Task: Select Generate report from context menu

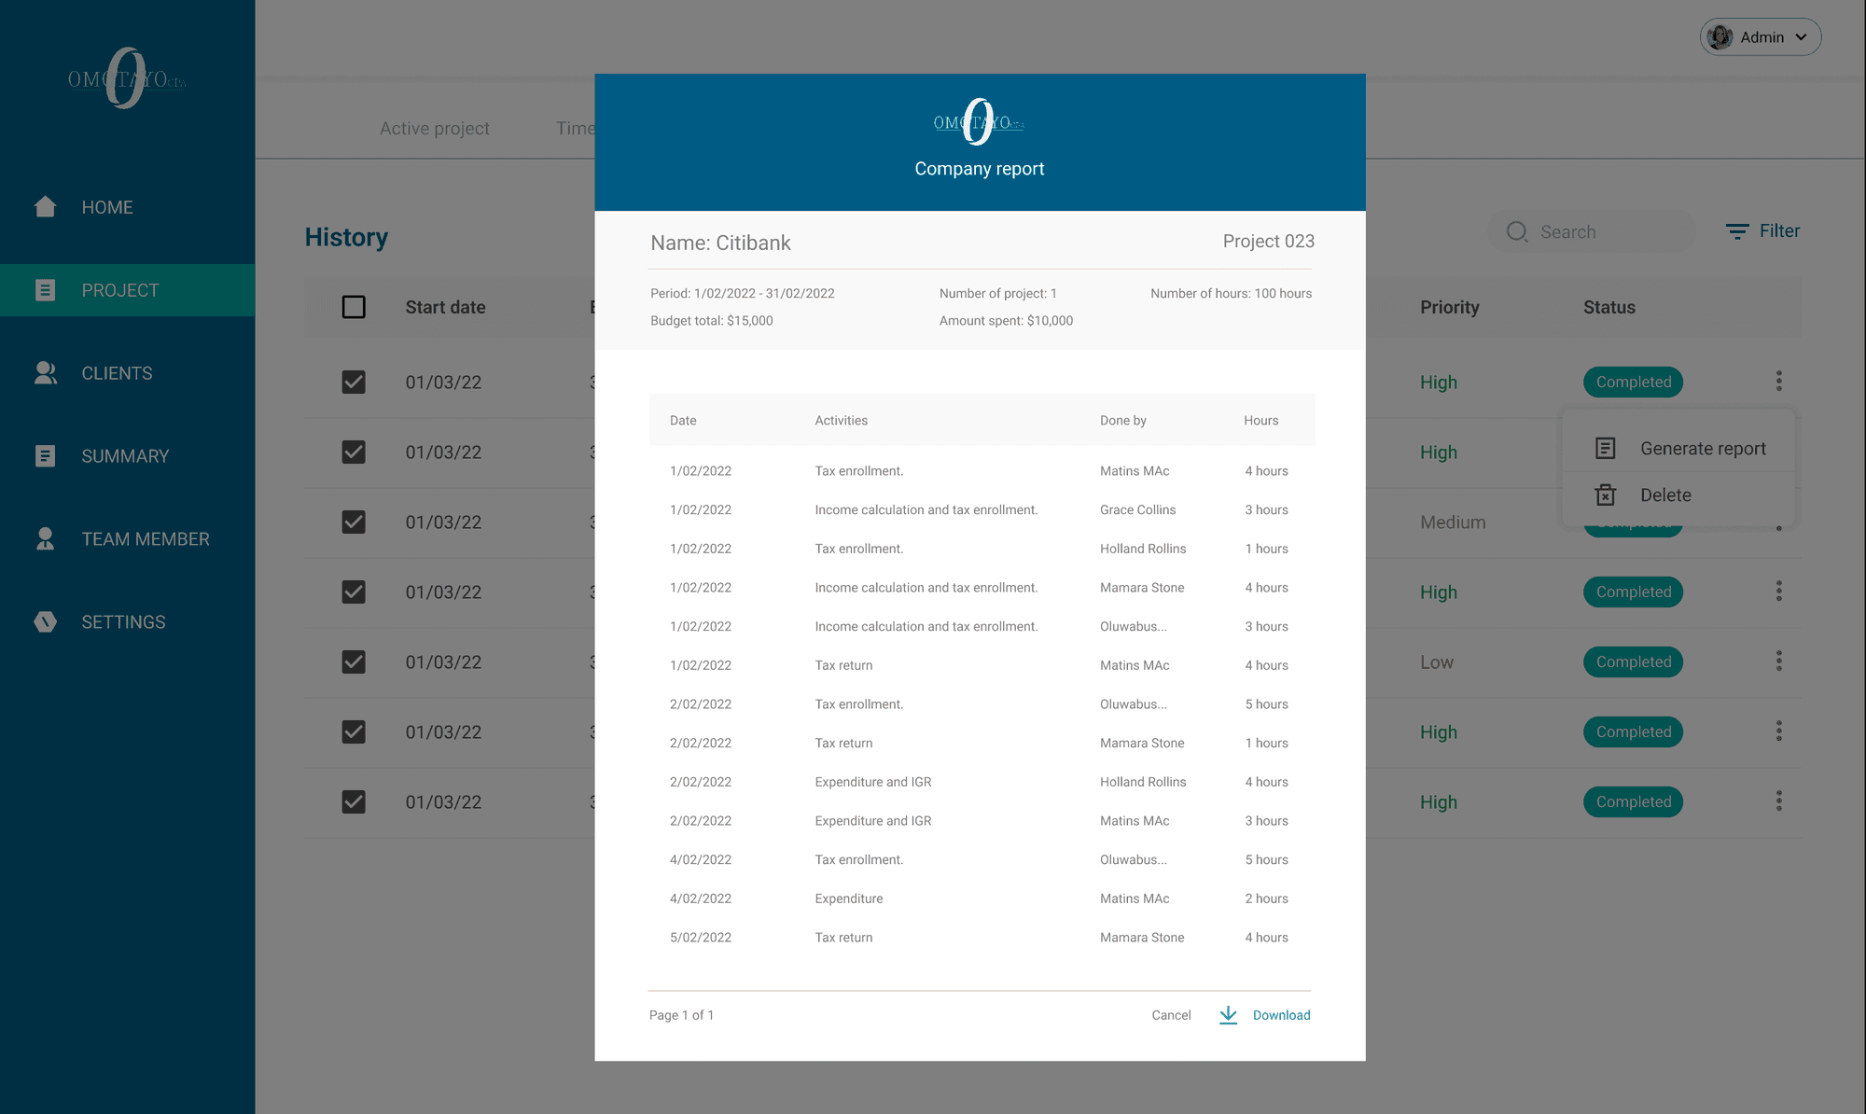Action: point(1702,448)
